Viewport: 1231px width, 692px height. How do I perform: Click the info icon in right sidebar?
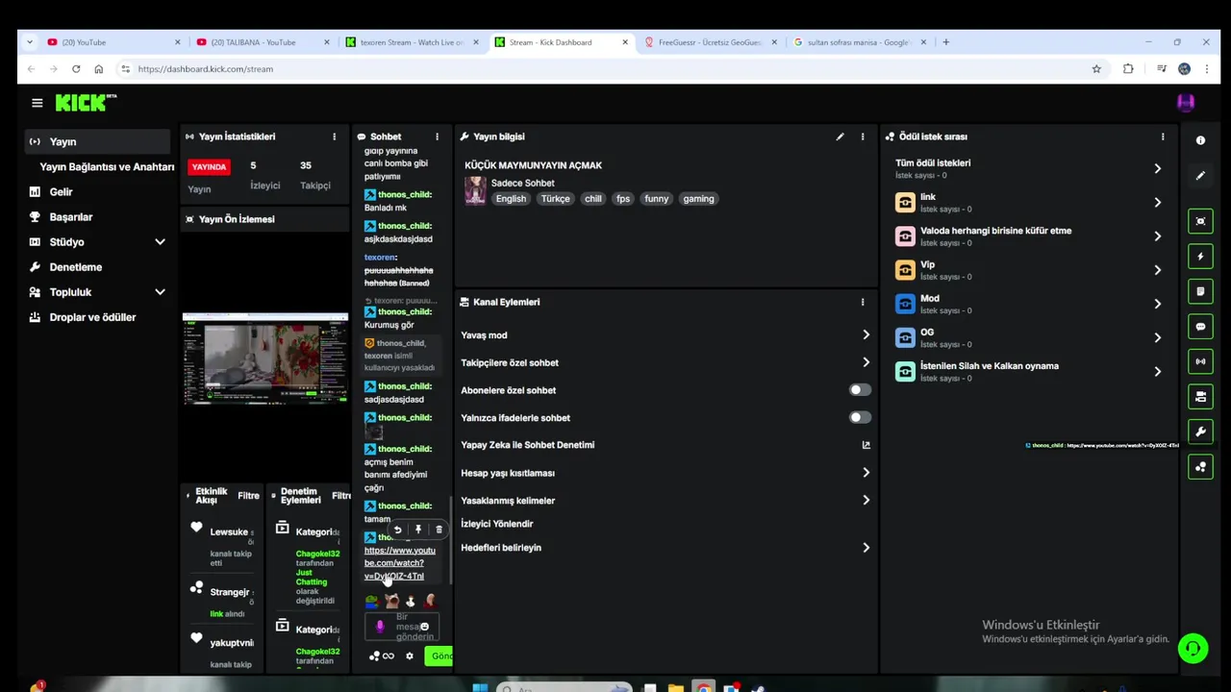[1200, 140]
